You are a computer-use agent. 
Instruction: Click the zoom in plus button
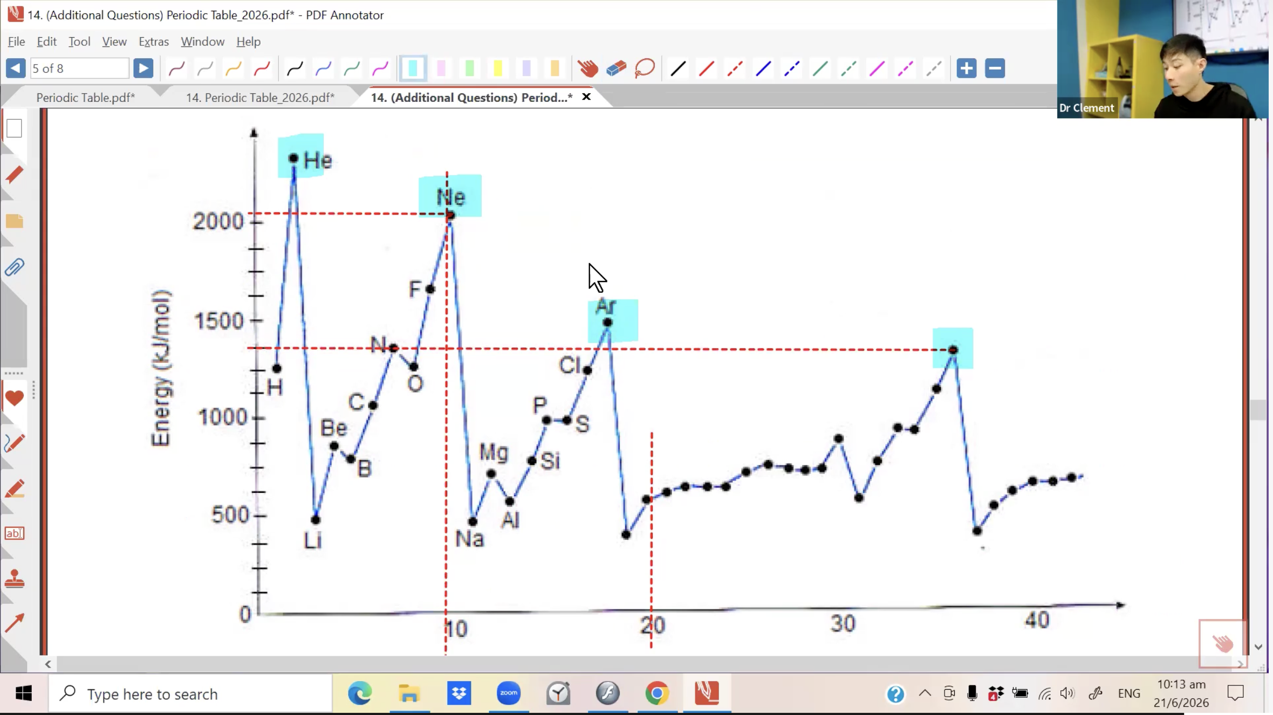pyautogui.click(x=966, y=68)
